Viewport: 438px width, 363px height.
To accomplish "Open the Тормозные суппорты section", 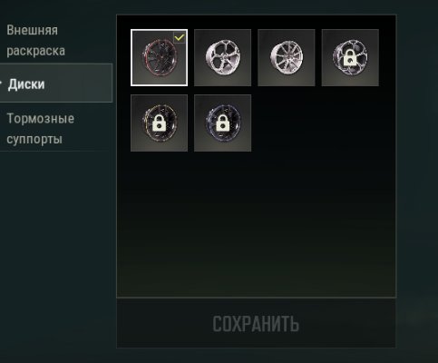I will [x=41, y=129].
